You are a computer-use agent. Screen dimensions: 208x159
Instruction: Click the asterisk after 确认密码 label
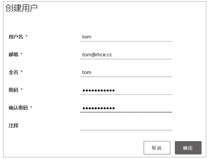click(31, 107)
